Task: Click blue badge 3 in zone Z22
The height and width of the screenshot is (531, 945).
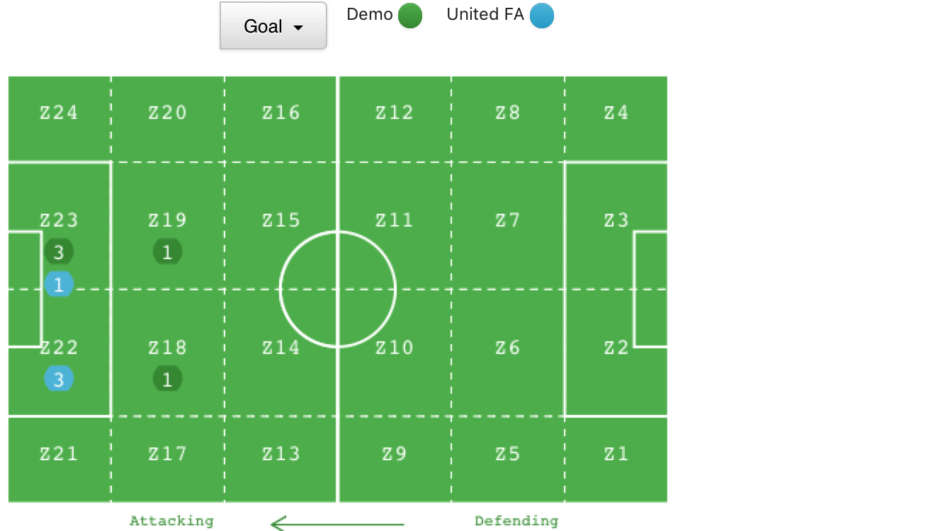Action: tap(59, 379)
